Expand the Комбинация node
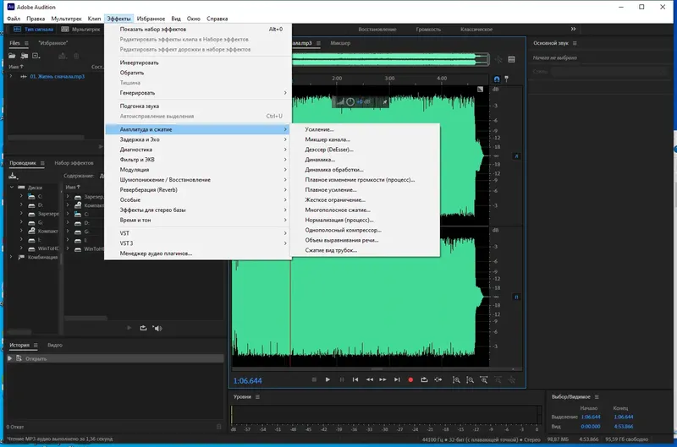The width and height of the screenshot is (677, 447). click(12, 257)
